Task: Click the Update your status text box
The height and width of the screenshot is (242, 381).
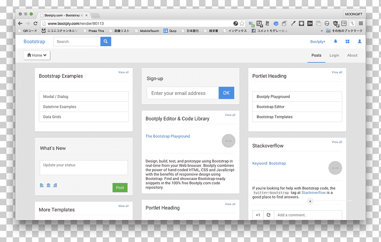Action: [83, 168]
